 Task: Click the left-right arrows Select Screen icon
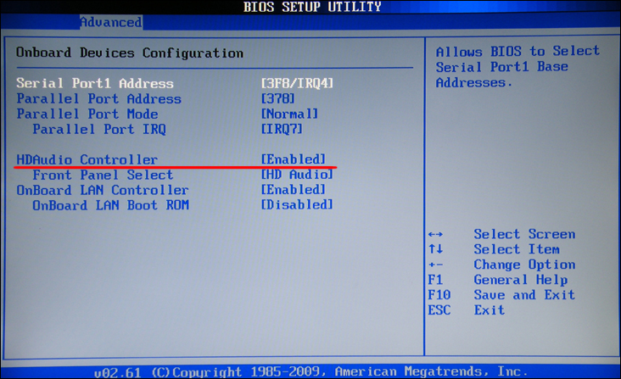435,234
